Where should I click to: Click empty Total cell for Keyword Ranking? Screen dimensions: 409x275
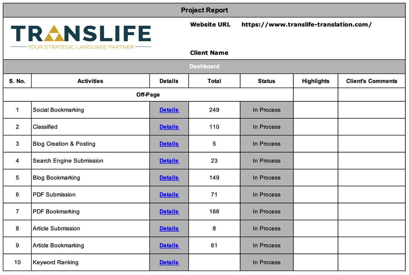(214, 262)
